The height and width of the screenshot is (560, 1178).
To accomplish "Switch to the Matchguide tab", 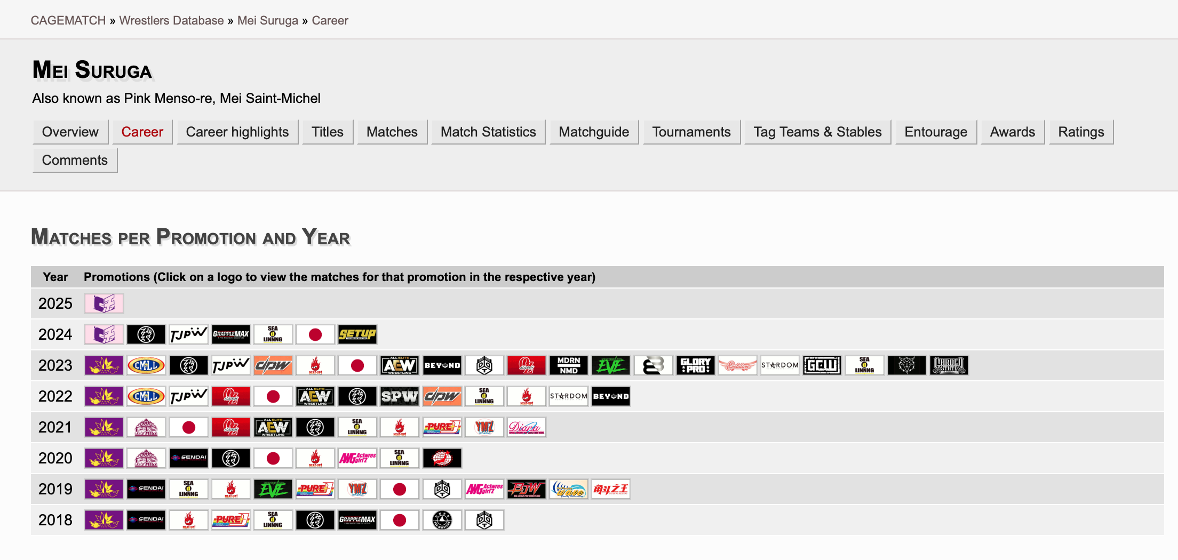I will (x=594, y=132).
